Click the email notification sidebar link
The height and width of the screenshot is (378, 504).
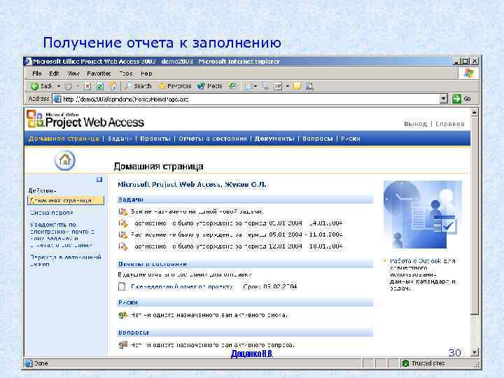pyautogui.click(x=62, y=234)
